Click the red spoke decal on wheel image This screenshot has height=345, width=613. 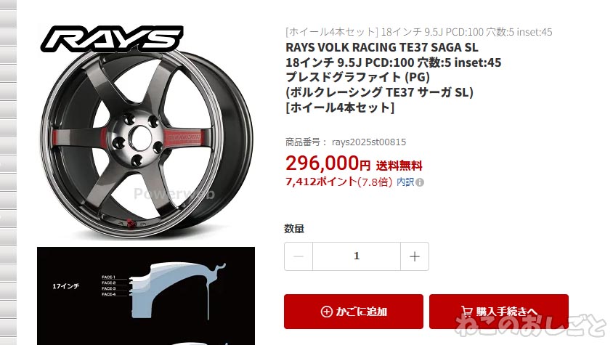pos(184,137)
